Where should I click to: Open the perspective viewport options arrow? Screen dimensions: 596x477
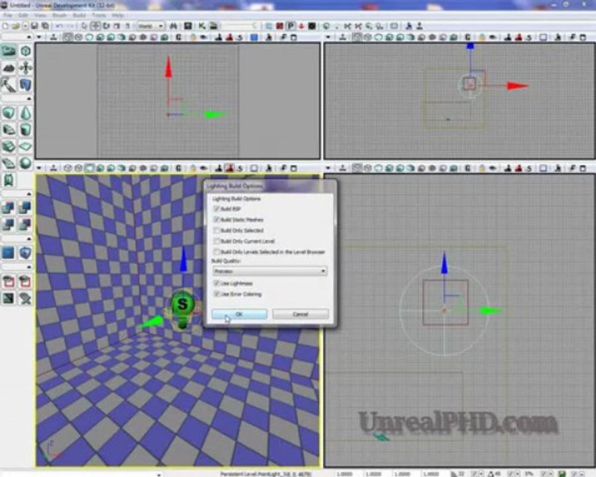(39, 168)
